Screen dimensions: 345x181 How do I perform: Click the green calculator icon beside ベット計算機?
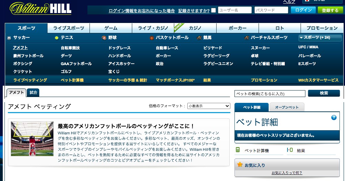(238, 150)
